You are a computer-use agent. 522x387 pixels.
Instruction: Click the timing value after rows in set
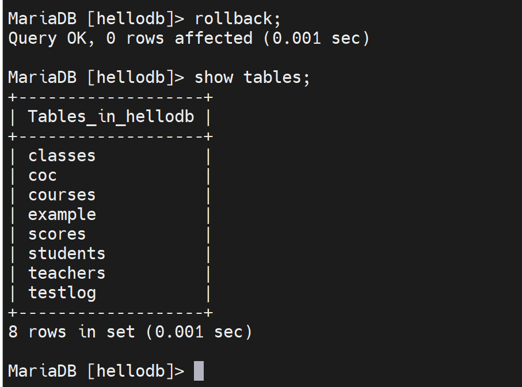(x=199, y=332)
